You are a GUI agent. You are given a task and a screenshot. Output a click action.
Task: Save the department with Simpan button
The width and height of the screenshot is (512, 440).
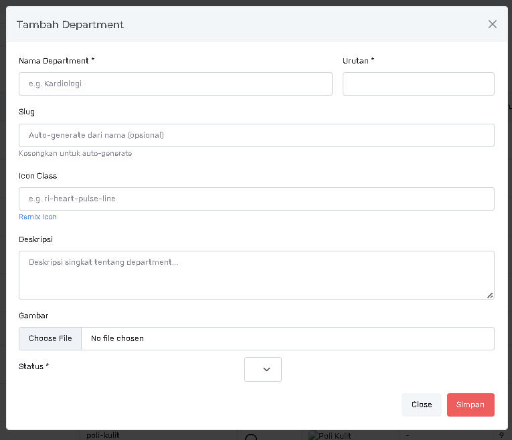471,405
